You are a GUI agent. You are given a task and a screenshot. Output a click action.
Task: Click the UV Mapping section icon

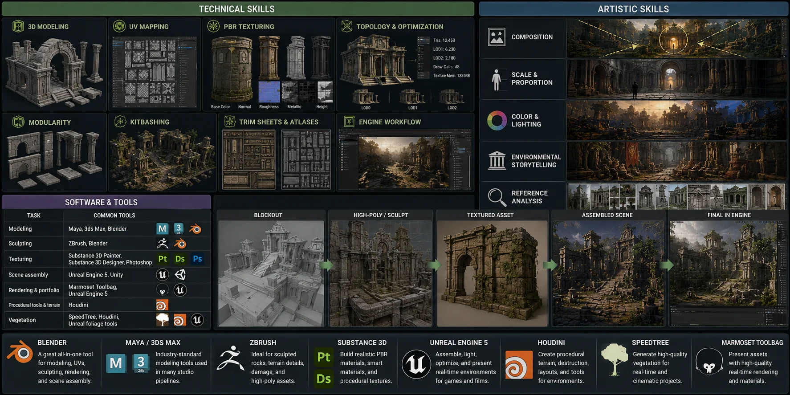[119, 26]
